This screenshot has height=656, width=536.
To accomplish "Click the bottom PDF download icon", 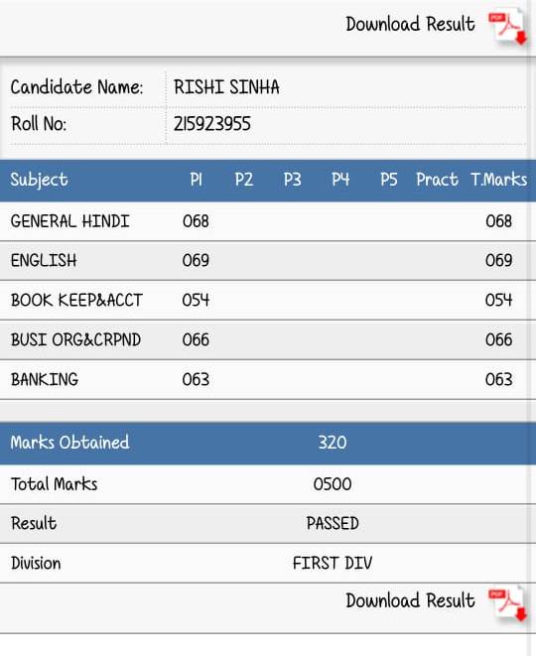I will pos(508,604).
